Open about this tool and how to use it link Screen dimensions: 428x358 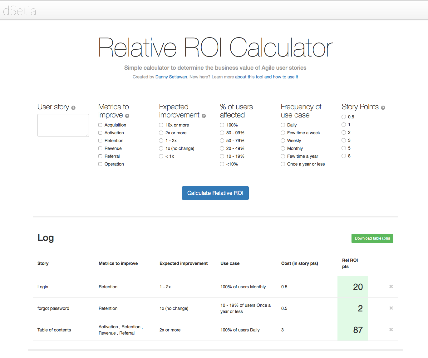coord(267,77)
